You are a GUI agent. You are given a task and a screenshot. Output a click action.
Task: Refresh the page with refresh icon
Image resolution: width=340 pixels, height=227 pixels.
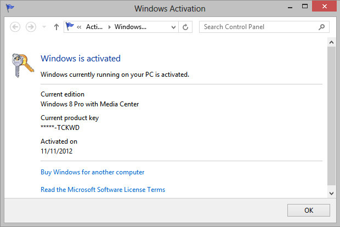(185, 27)
